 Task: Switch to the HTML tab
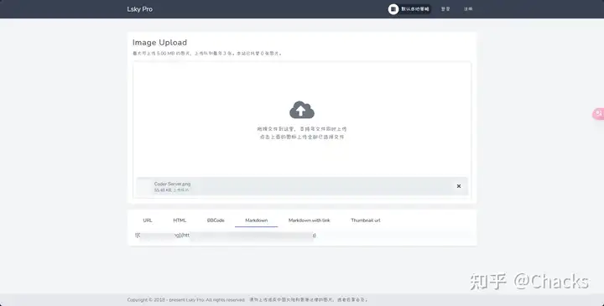180,220
